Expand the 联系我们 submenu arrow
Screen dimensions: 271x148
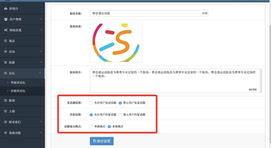tap(41, 122)
